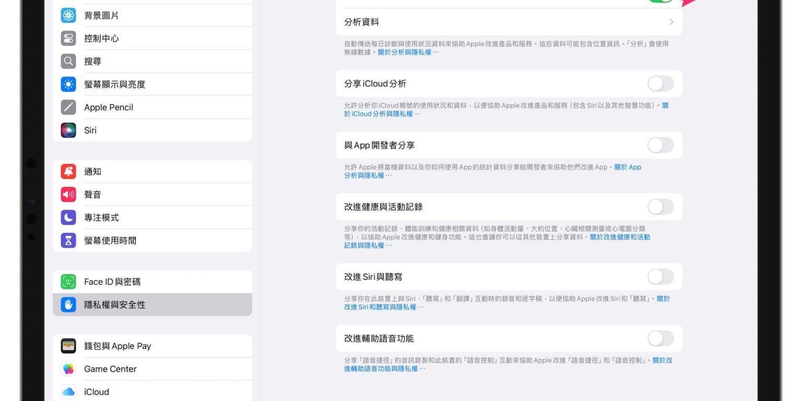Viewport: 802px width, 401px height.
Task: Click the Search (搜尋) magnifier icon
Action: [68, 62]
